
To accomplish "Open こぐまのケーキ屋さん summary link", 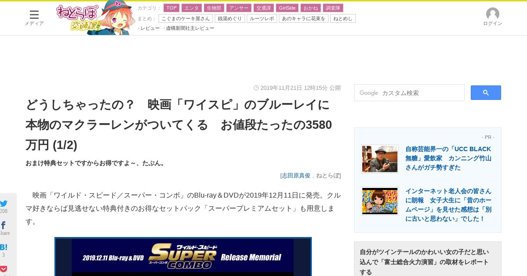I will (x=186, y=18).
